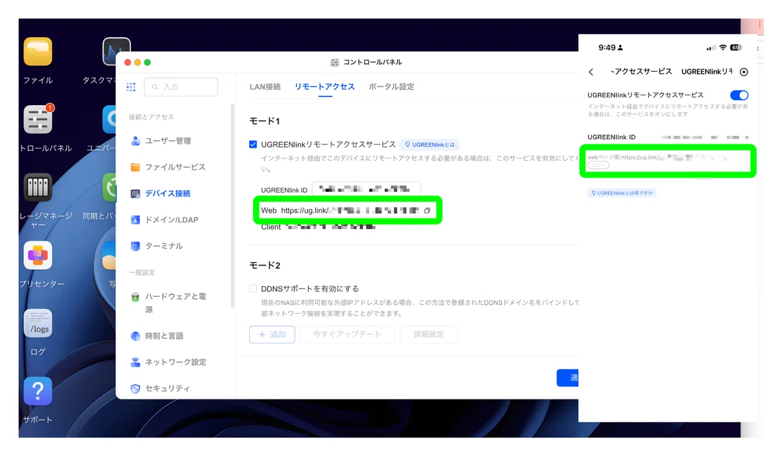Click the blue apply button at bottom
The height and width of the screenshot is (457, 783).
click(568, 378)
